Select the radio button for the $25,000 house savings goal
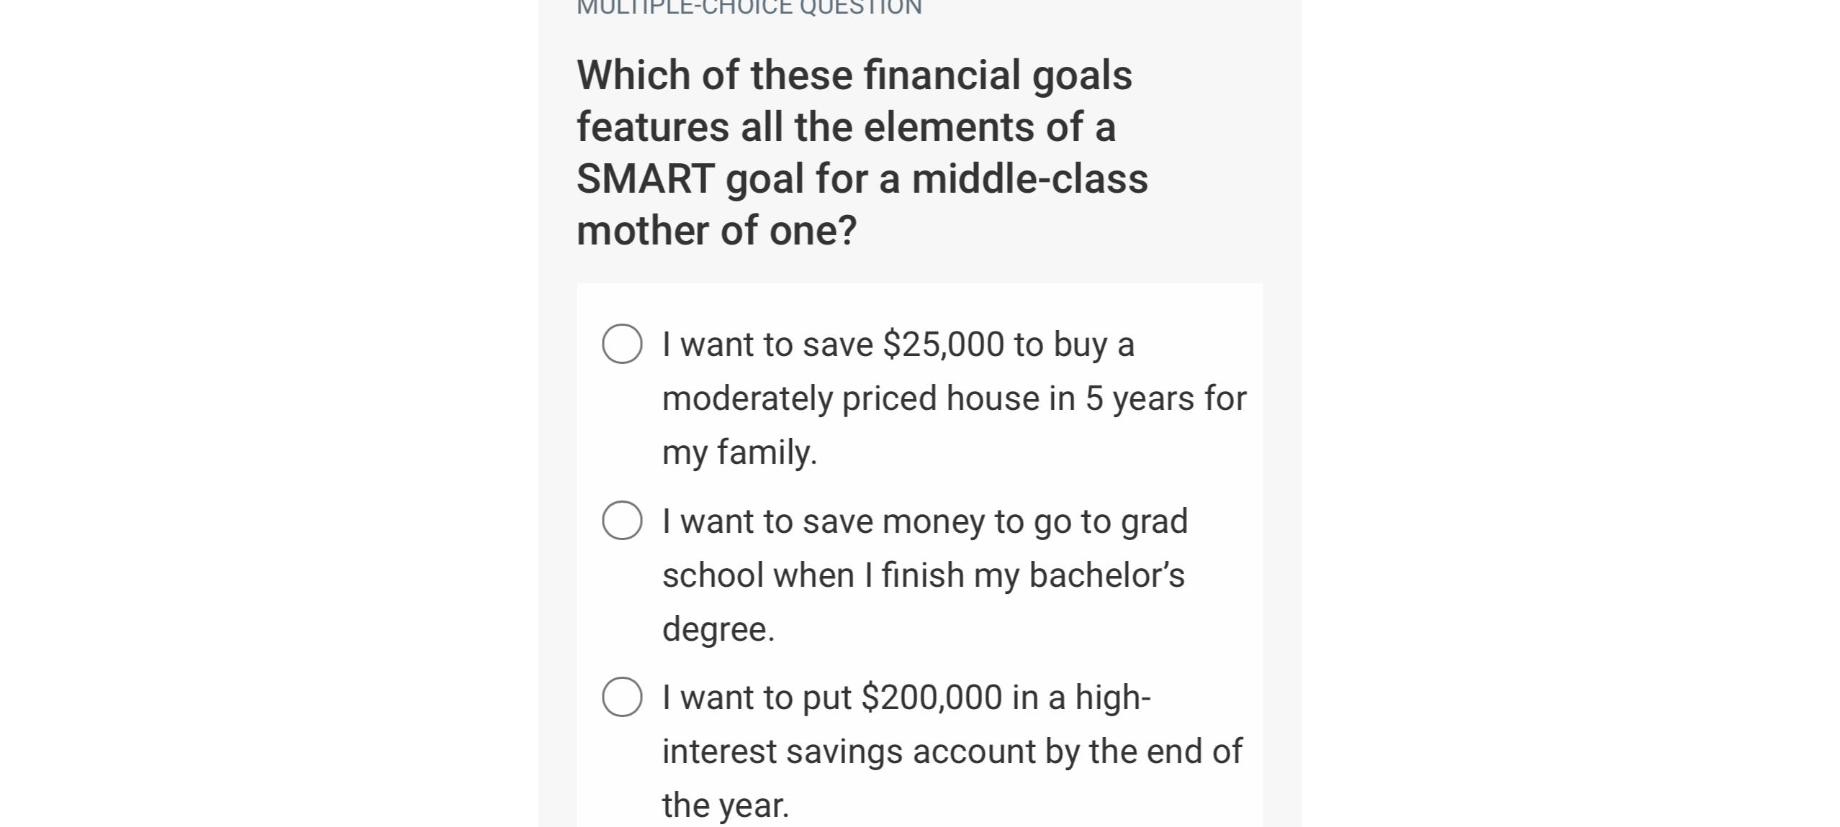Image resolution: width=1840 pixels, height=827 pixels. [x=621, y=345]
